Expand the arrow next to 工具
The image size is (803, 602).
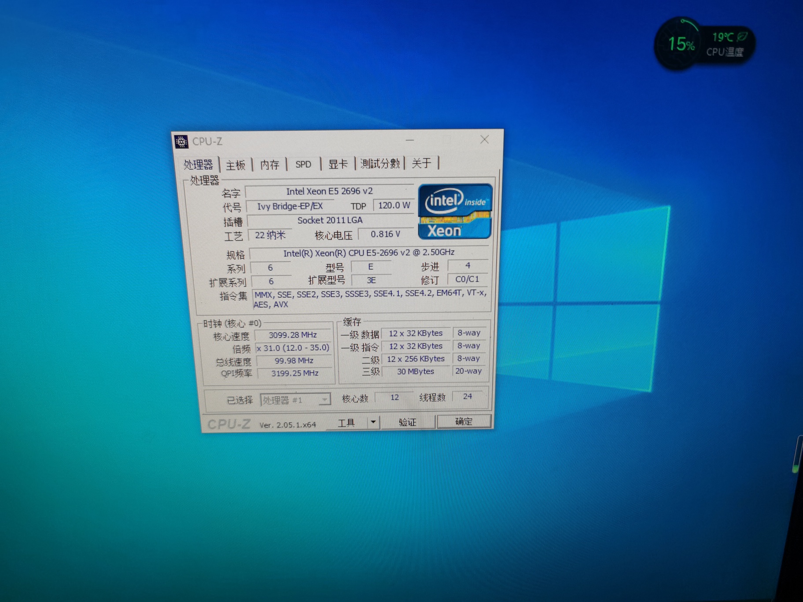[373, 422]
